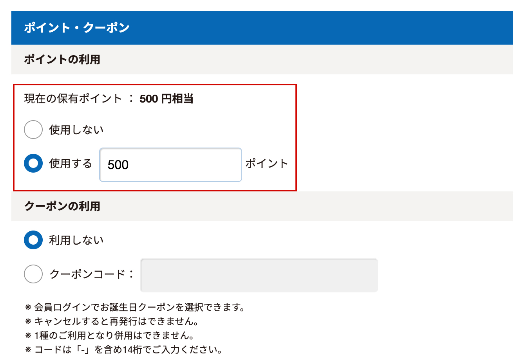The image size is (525, 364).
Task: Select the 利用しない coupon radio button
Action: point(33,240)
